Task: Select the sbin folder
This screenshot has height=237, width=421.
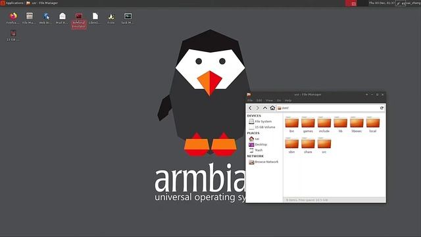Action: (291, 145)
